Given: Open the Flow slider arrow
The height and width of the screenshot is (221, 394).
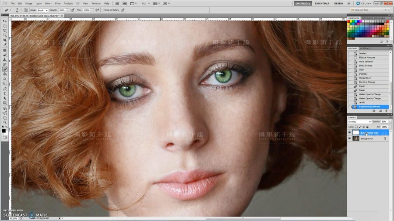Looking at the screenshot, I should (x=92, y=10).
